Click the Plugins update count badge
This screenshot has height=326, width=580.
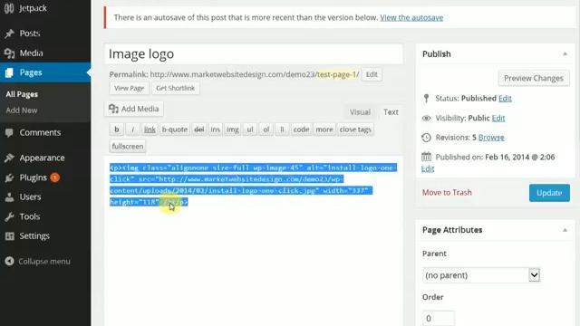54,177
